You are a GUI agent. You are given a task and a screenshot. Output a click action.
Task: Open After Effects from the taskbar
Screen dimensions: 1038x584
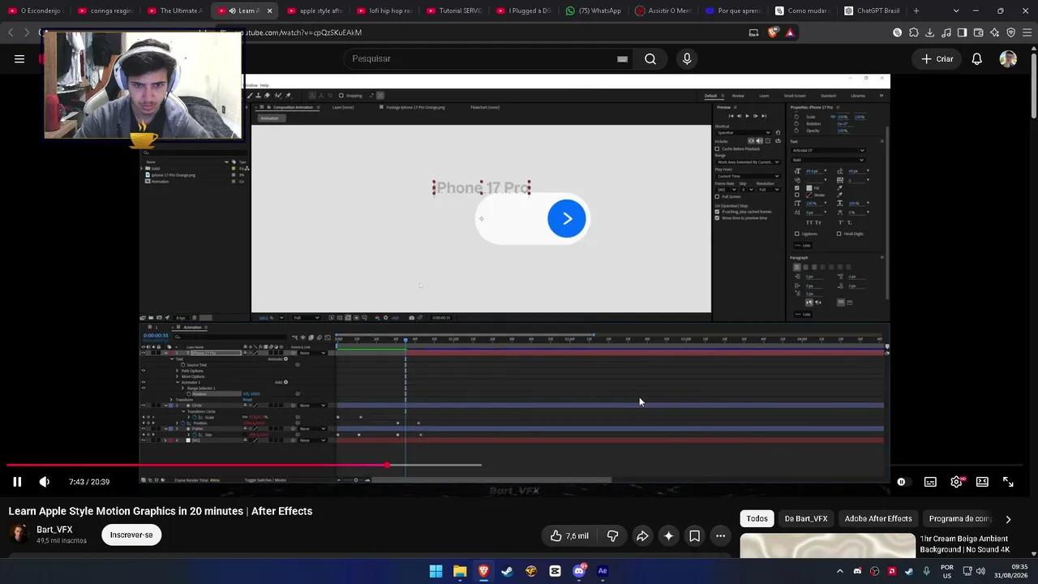(603, 571)
